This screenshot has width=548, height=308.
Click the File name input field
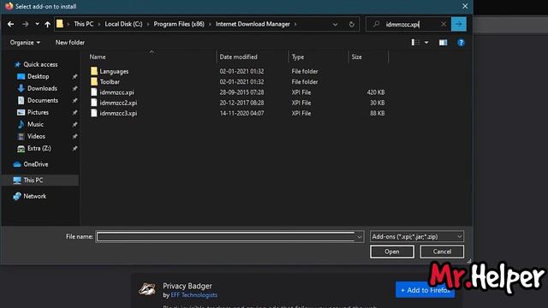click(225, 237)
